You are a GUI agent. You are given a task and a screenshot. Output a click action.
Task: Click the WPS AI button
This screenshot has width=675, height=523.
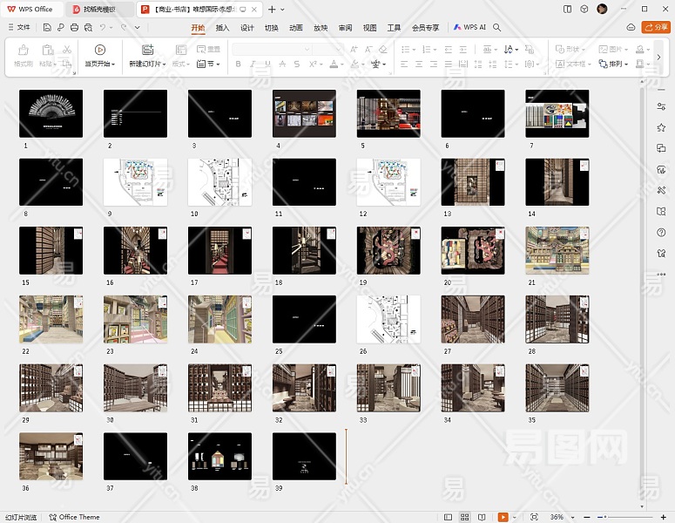click(469, 27)
